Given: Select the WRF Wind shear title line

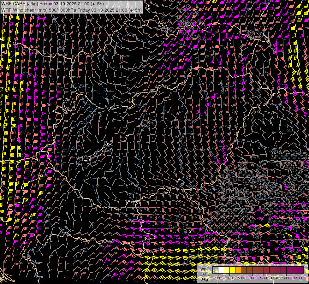Looking at the screenshot, I should 71,10.
